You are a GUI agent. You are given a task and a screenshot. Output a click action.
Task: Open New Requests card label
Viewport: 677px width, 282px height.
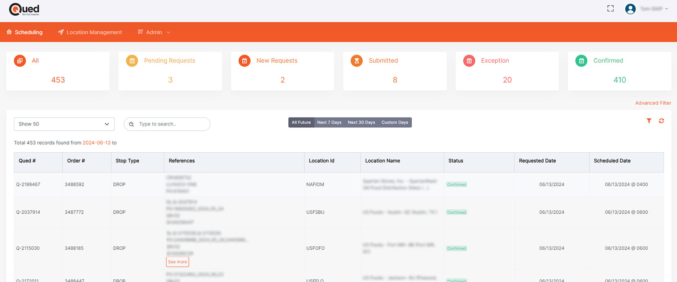click(x=277, y=61)
